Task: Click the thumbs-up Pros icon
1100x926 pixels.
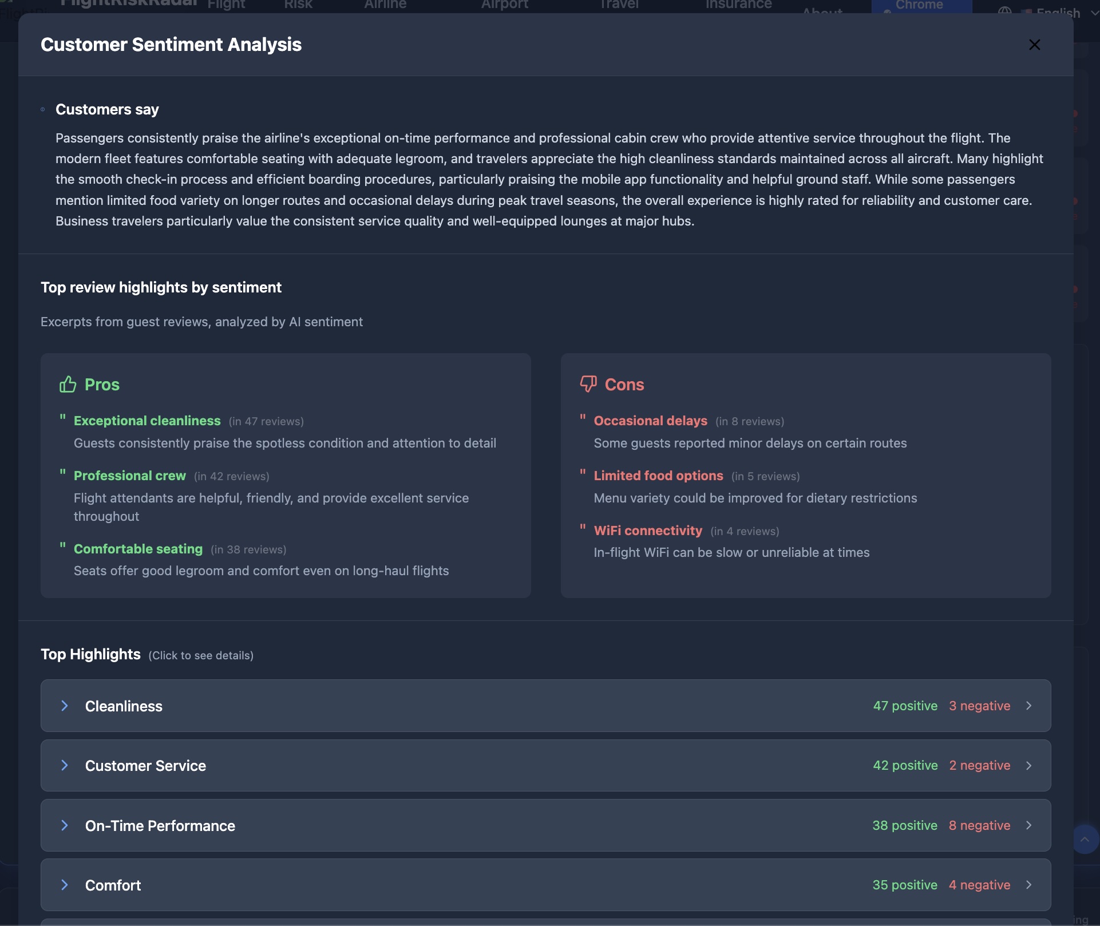Action: [x=68, y=384]
